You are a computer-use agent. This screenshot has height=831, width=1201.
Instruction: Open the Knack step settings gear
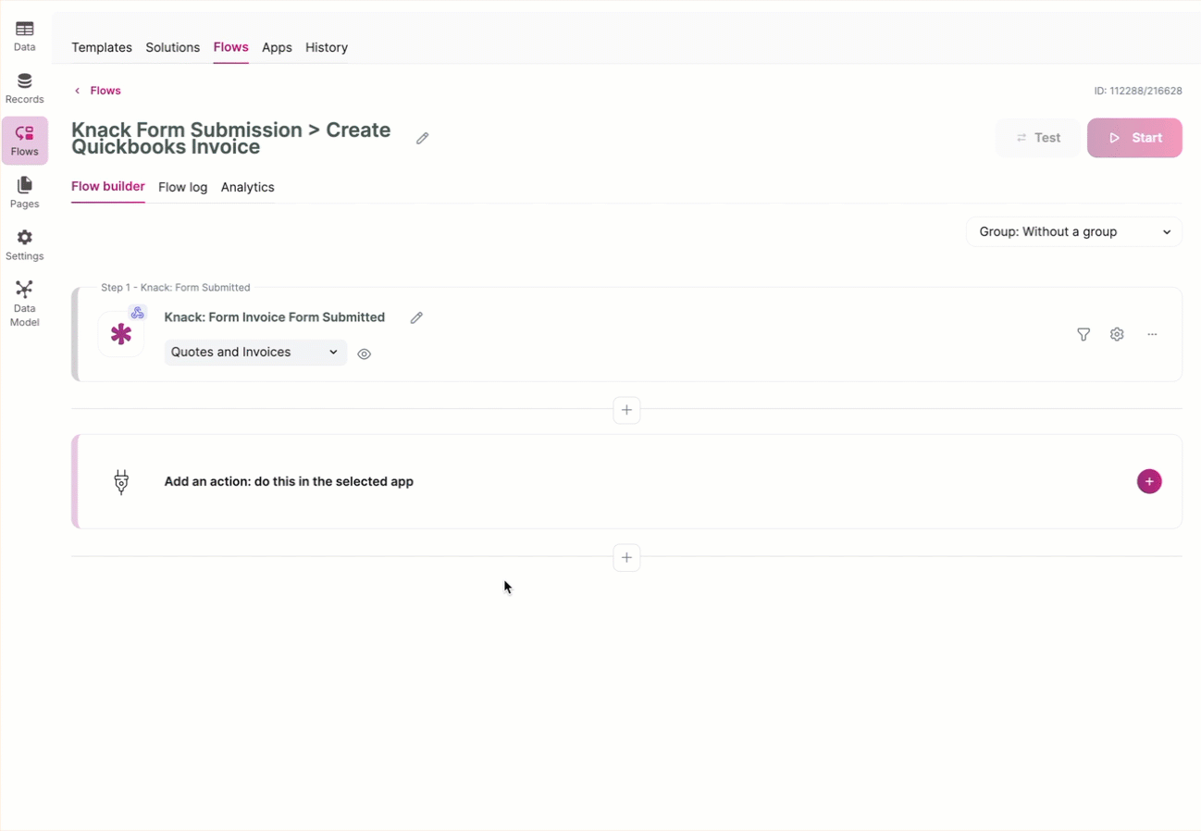pyautogui.click(x=1117, y=334)
